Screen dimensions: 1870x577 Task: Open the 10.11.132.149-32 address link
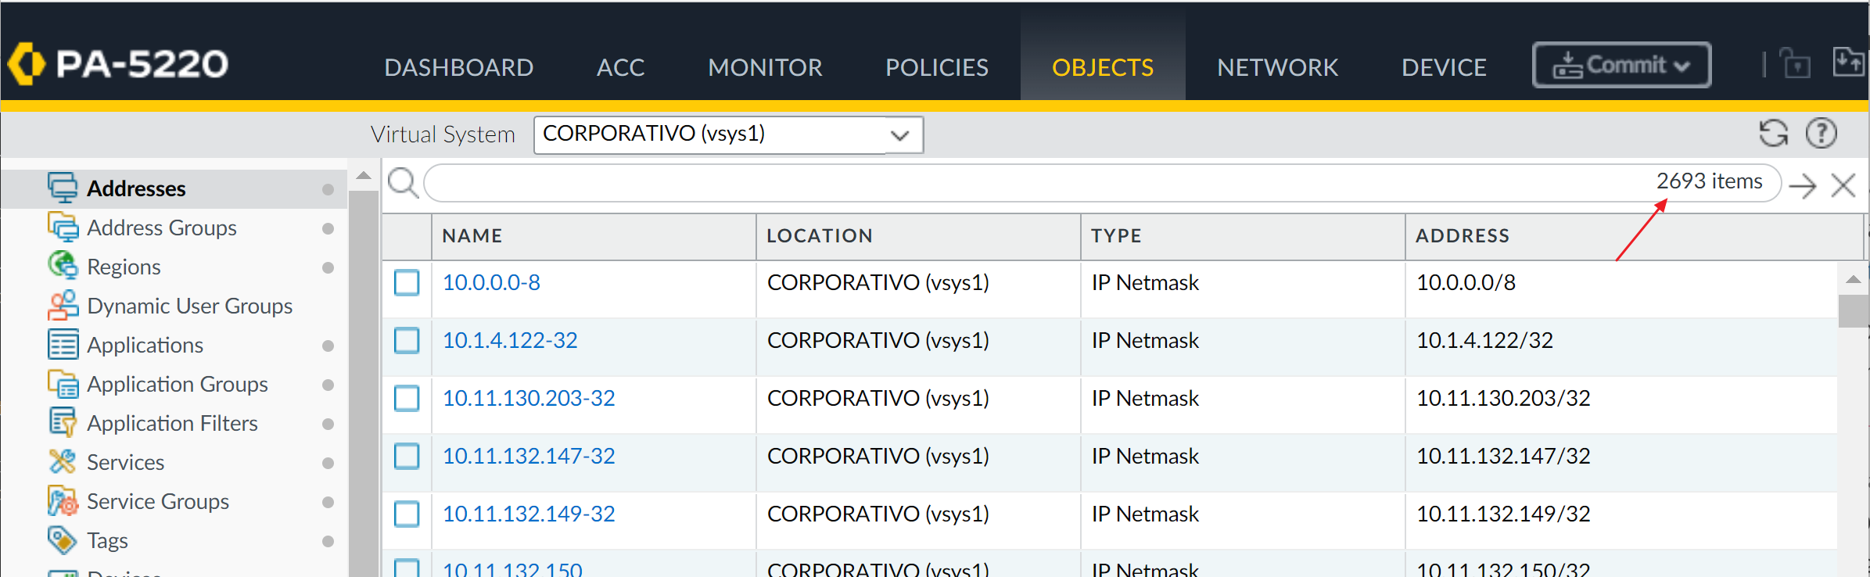click(529, 514)
